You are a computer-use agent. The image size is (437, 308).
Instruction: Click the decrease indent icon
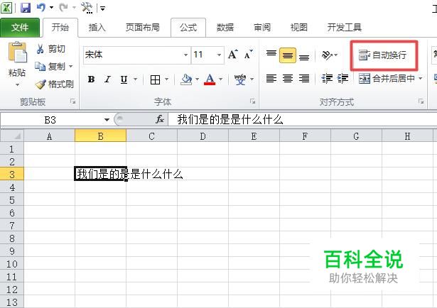point(327,79)
